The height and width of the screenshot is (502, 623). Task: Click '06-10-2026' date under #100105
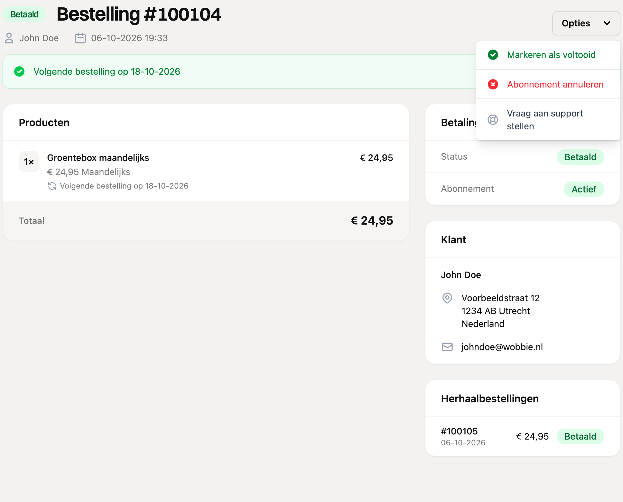[463, 443]
